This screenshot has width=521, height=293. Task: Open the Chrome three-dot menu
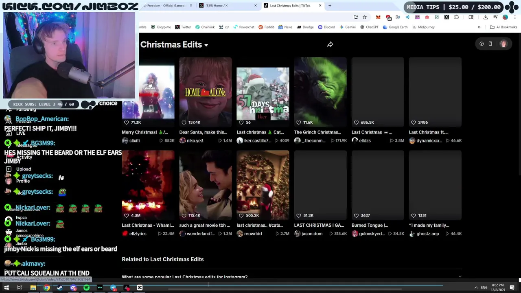pyautogui.click(x=514, y=17)
